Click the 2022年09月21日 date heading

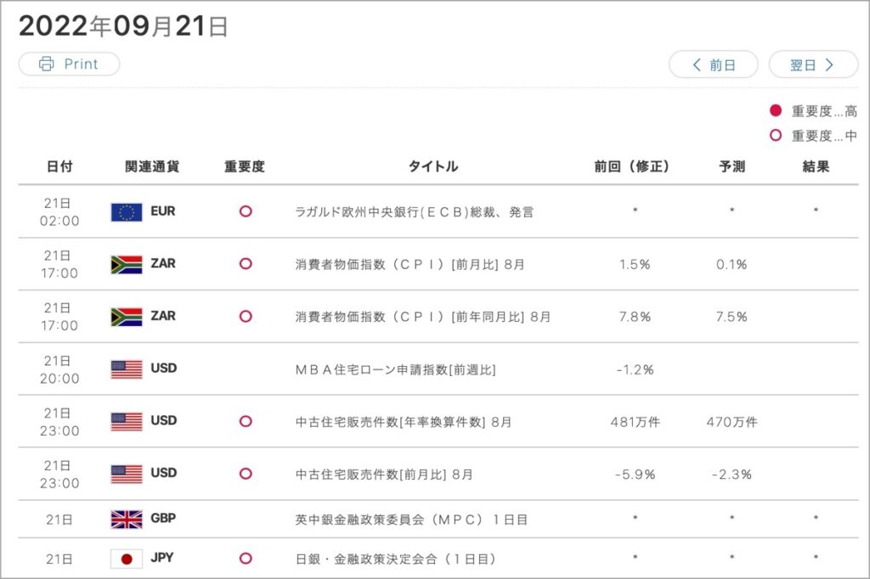point(123,26)
